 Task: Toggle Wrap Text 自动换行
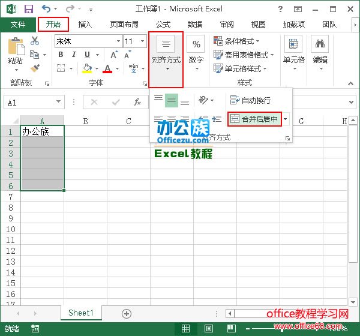click(x=250, y=100)
